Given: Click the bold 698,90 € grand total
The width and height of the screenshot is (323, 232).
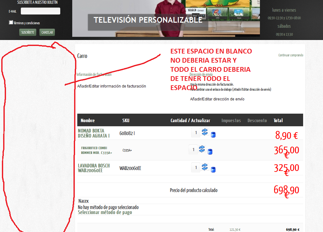Looking at the screenshot, I should point(293,229).
